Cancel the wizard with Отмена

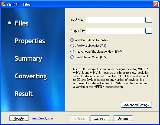pyautogui.click(x=123, y=118)
